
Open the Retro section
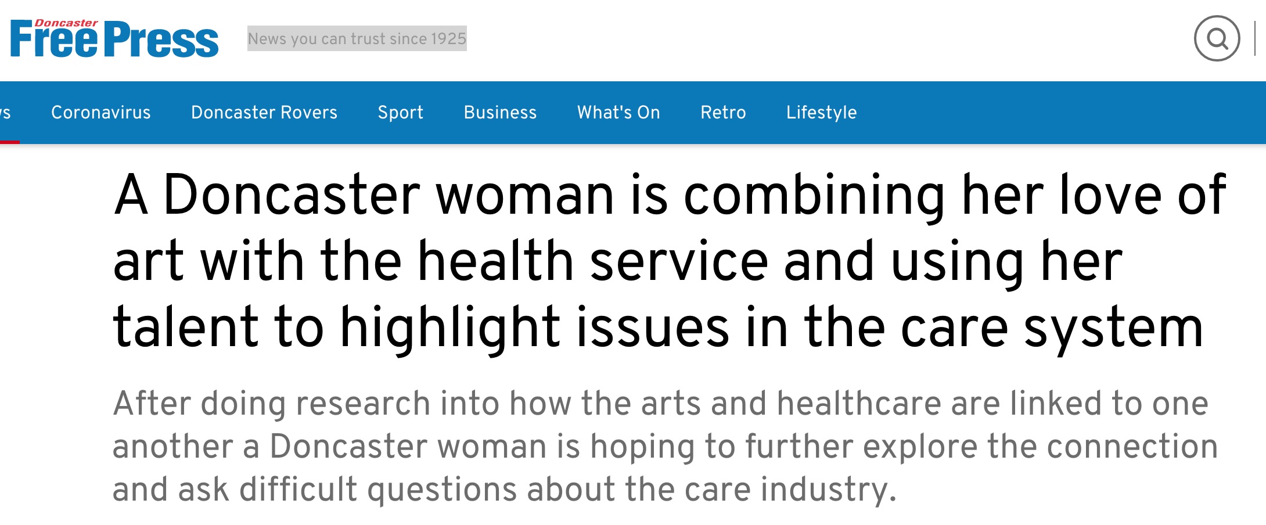(x=723, y=112)
